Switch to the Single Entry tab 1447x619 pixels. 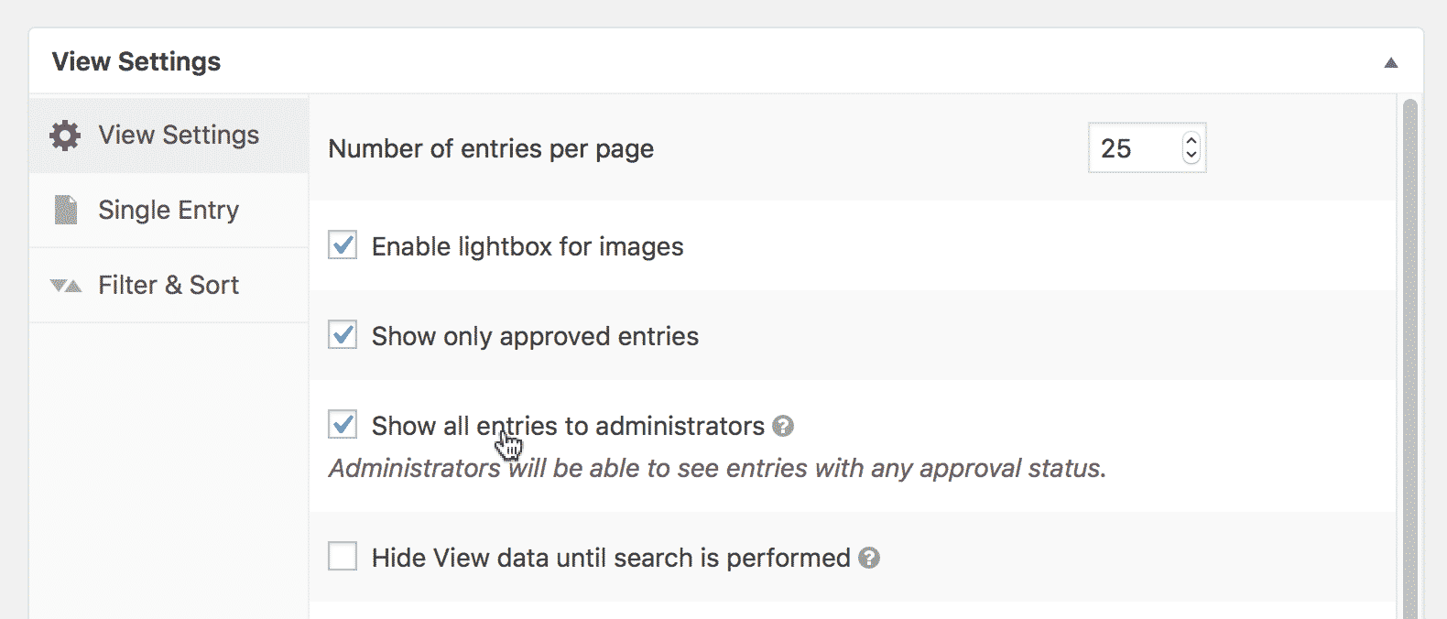(169, 210)
